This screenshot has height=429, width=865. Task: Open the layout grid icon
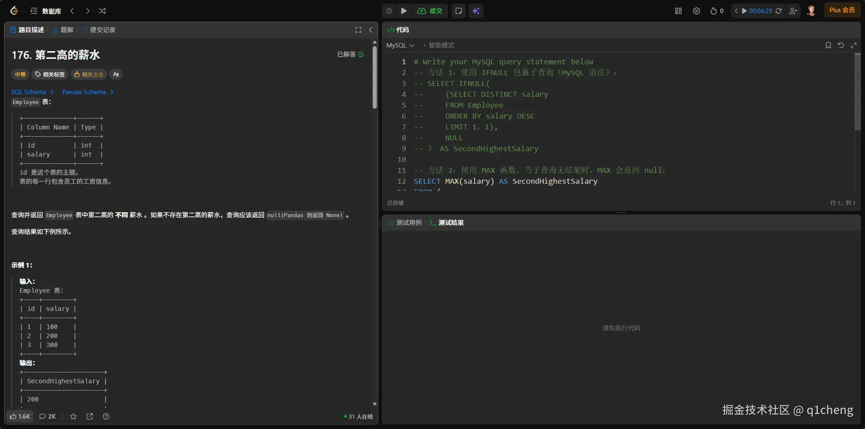678,11
